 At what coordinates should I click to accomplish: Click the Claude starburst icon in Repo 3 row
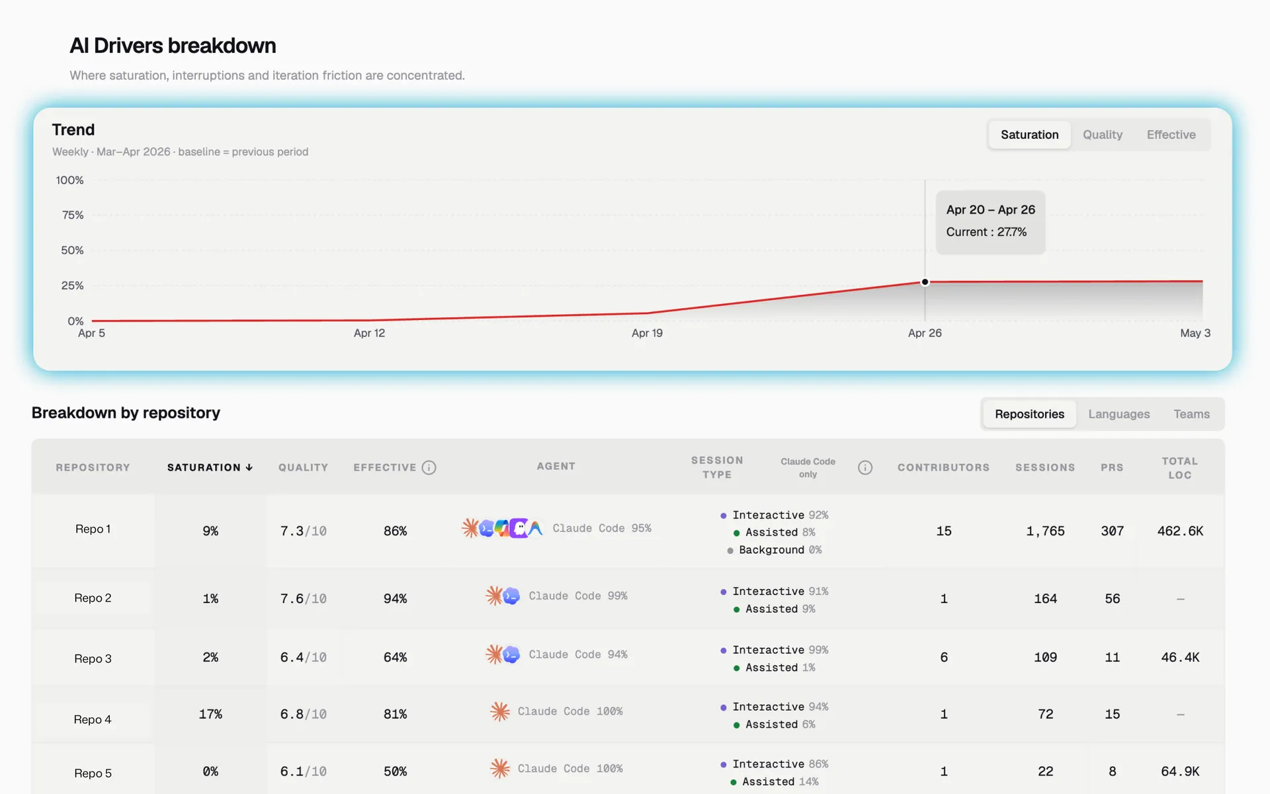(x=494, y=655)
